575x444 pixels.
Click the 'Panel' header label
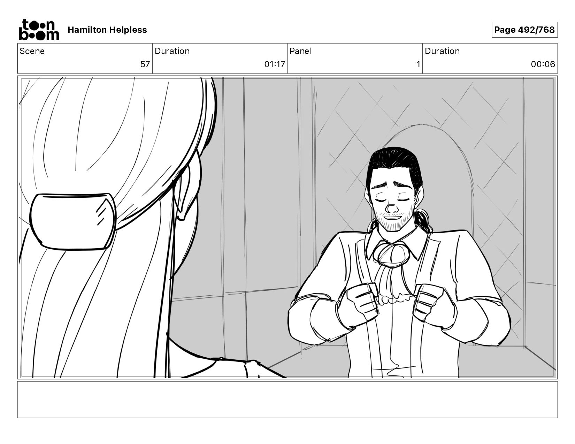(300, 51)
